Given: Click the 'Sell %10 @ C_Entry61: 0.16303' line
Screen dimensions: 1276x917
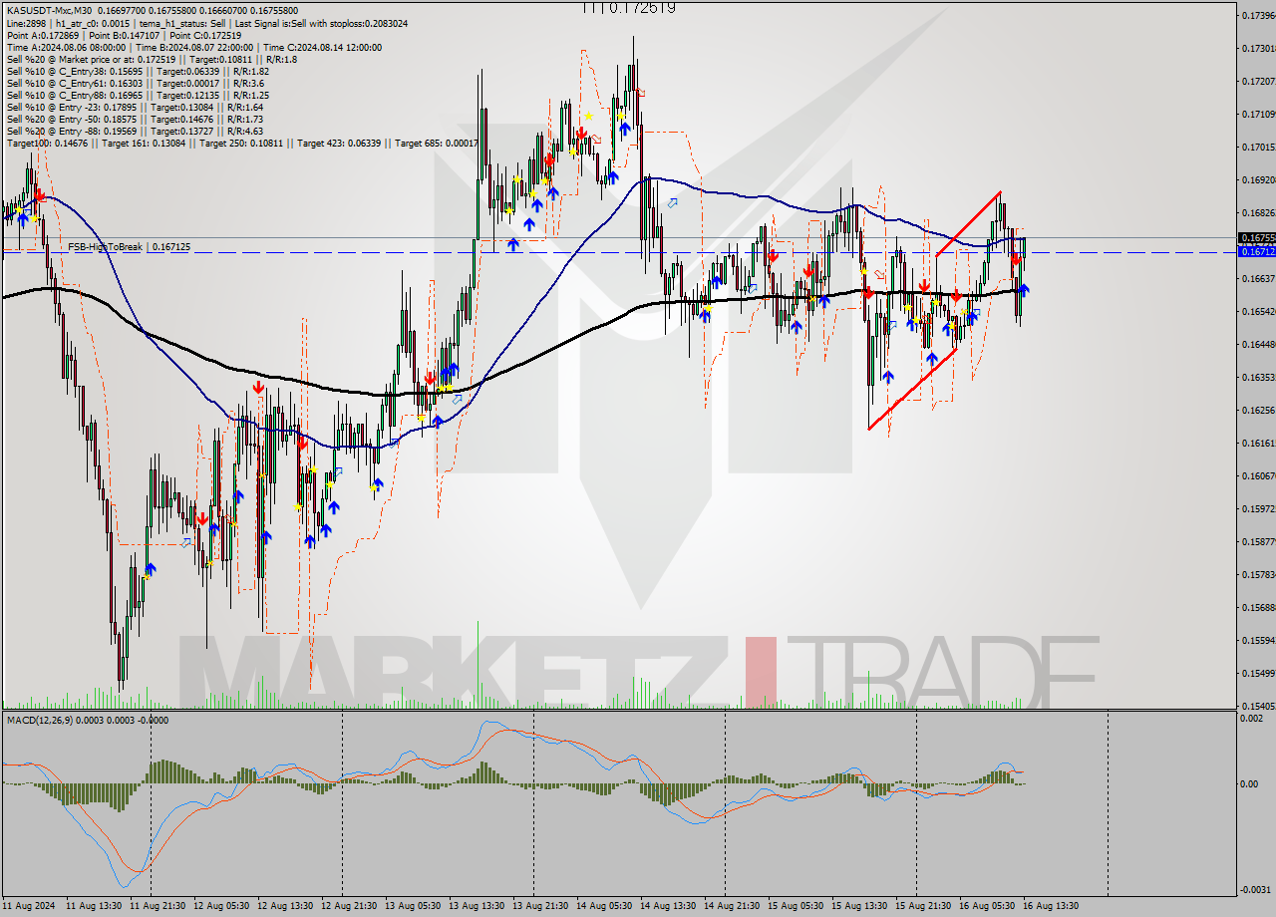Looking at the screenshot, I should pos(135,83).
